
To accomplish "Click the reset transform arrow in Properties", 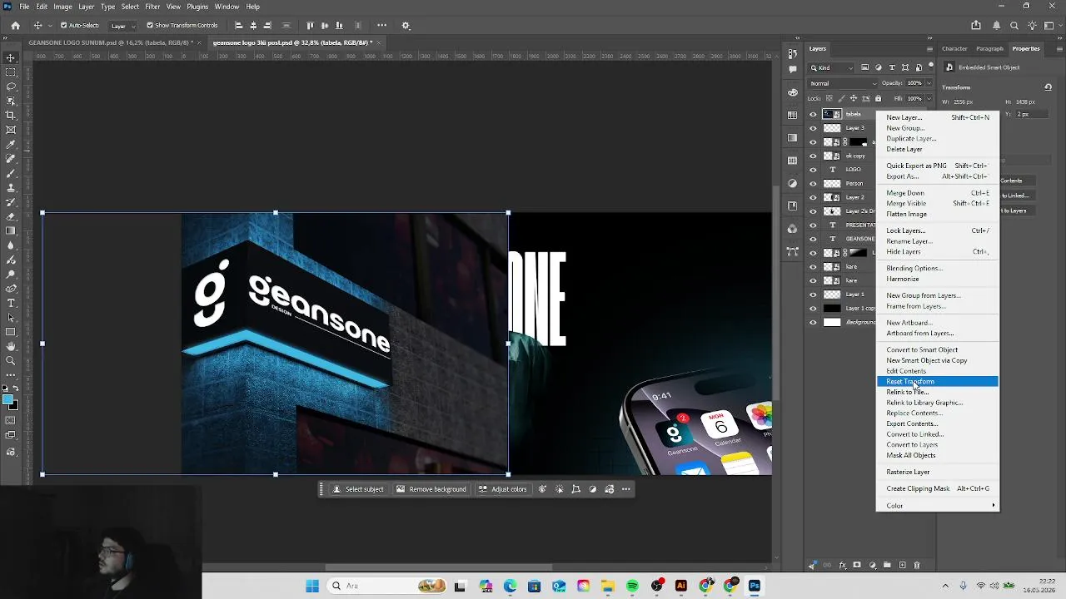I will pos(1048,87).
